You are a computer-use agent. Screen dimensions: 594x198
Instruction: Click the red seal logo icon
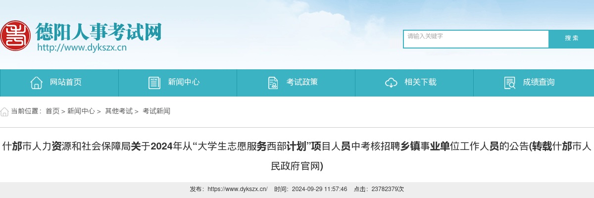15,36
